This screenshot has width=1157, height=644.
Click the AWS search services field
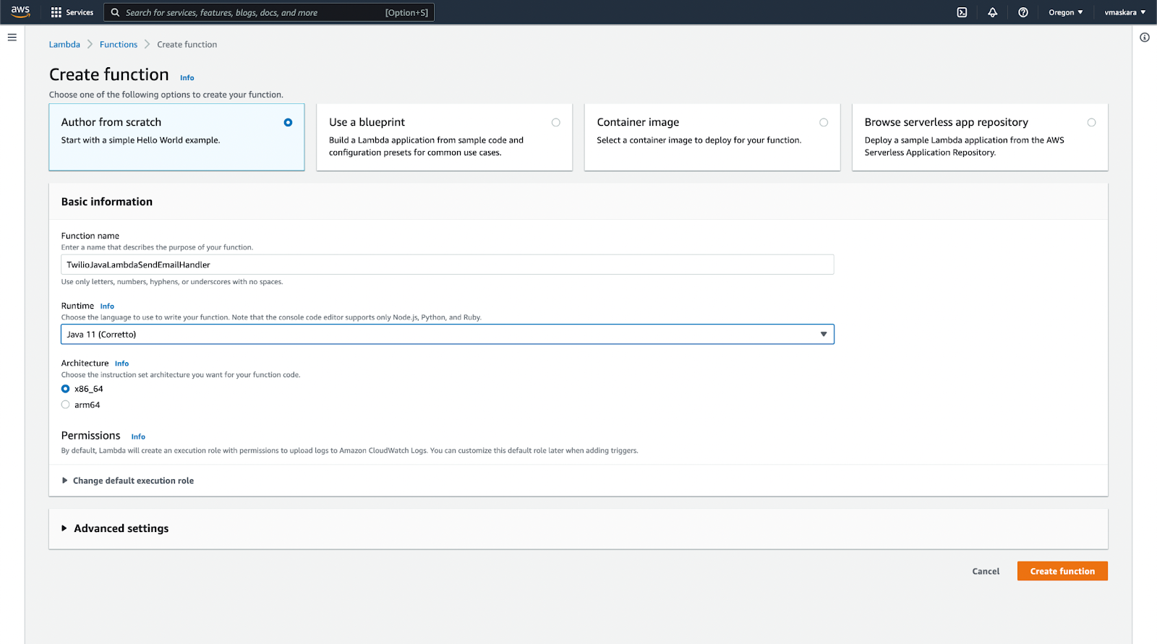[269, 12]
